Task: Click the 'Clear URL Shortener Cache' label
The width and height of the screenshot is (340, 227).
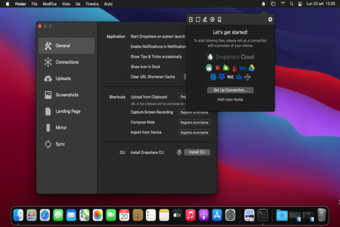Action: tap(153, 77)
